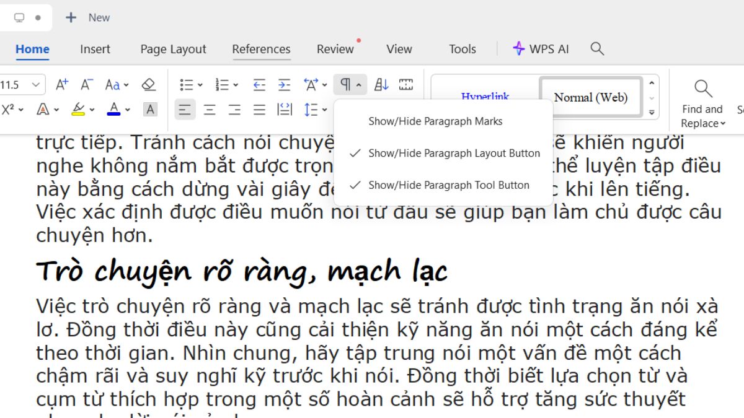Switch to the Home tab
744x418 pixels.
click(x=32, y=49)
